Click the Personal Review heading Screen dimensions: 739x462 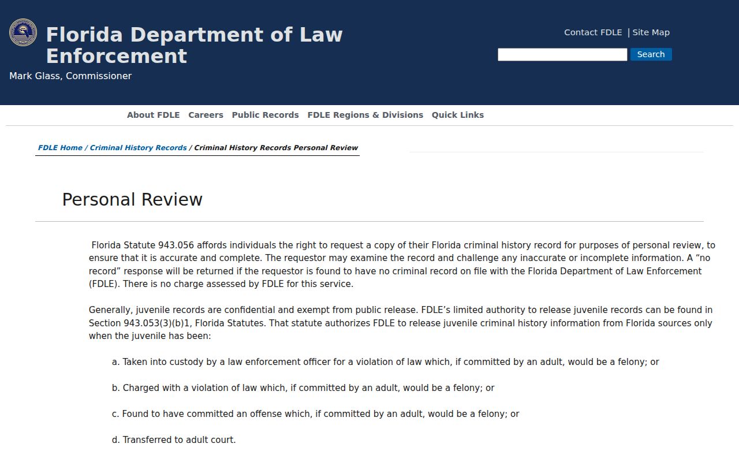coord(132,200)
